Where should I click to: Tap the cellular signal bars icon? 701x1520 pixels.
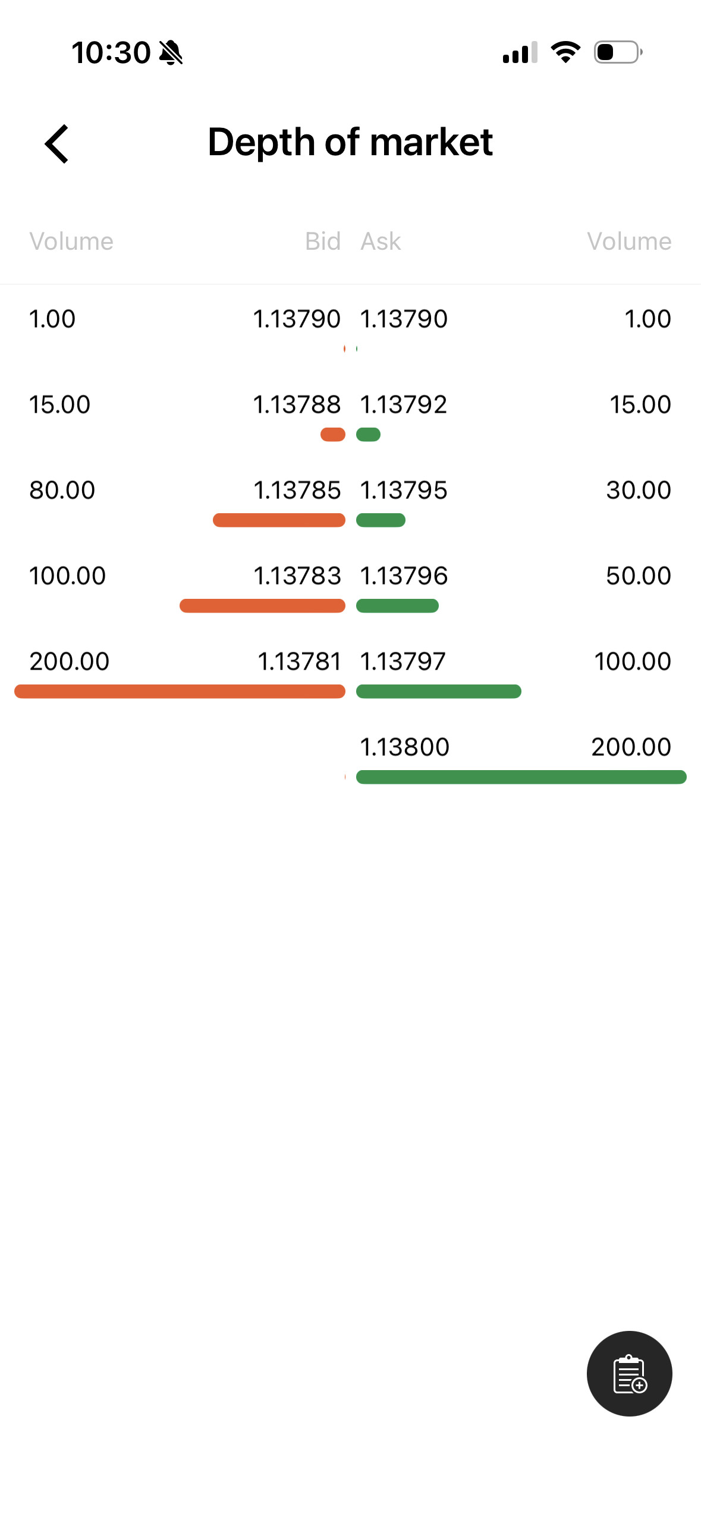point(520,52)
